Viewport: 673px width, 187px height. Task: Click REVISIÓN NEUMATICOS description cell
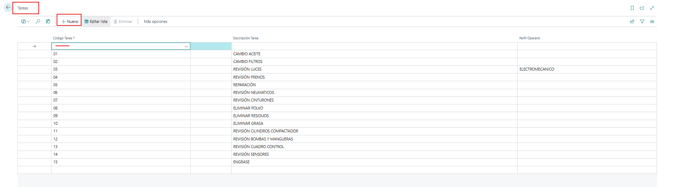click(374, 92)
